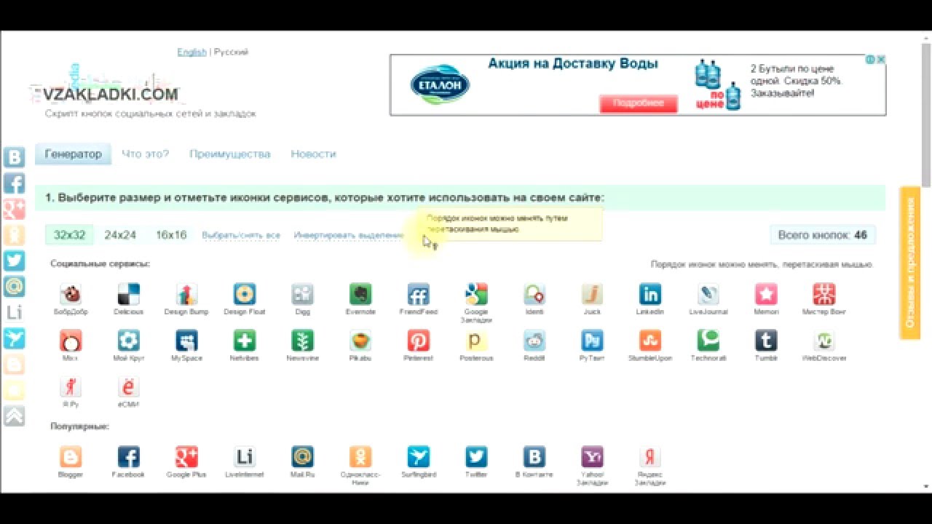Image resolution: width=932 pixels, height=524 pixels.
Task: Select the LiveInternet icon in Популярные
Action: click(x=245, y=457)
